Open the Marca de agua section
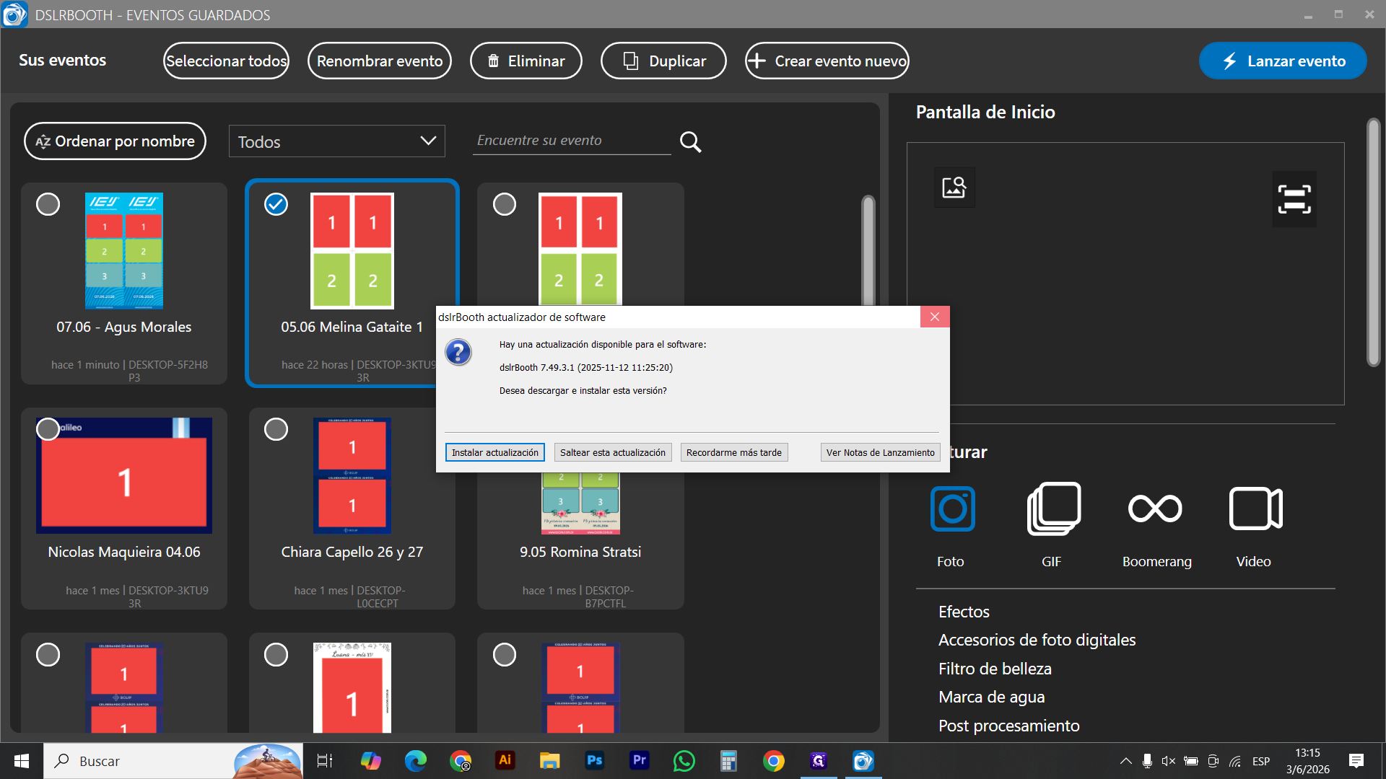The image size is (1386, 779). [x=991, y=697]
